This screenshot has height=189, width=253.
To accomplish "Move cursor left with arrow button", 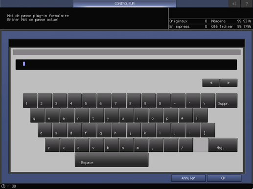I will [211, 83].
